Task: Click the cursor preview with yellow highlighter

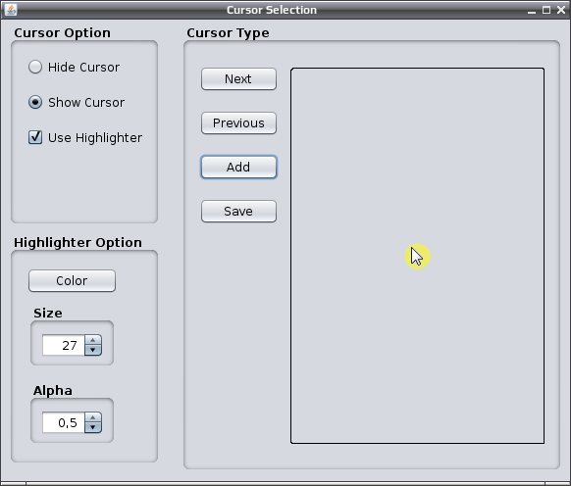Action: (417, 256)
